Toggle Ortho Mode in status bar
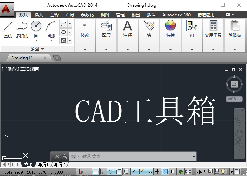Screen dimensions: 247x176 103,171
